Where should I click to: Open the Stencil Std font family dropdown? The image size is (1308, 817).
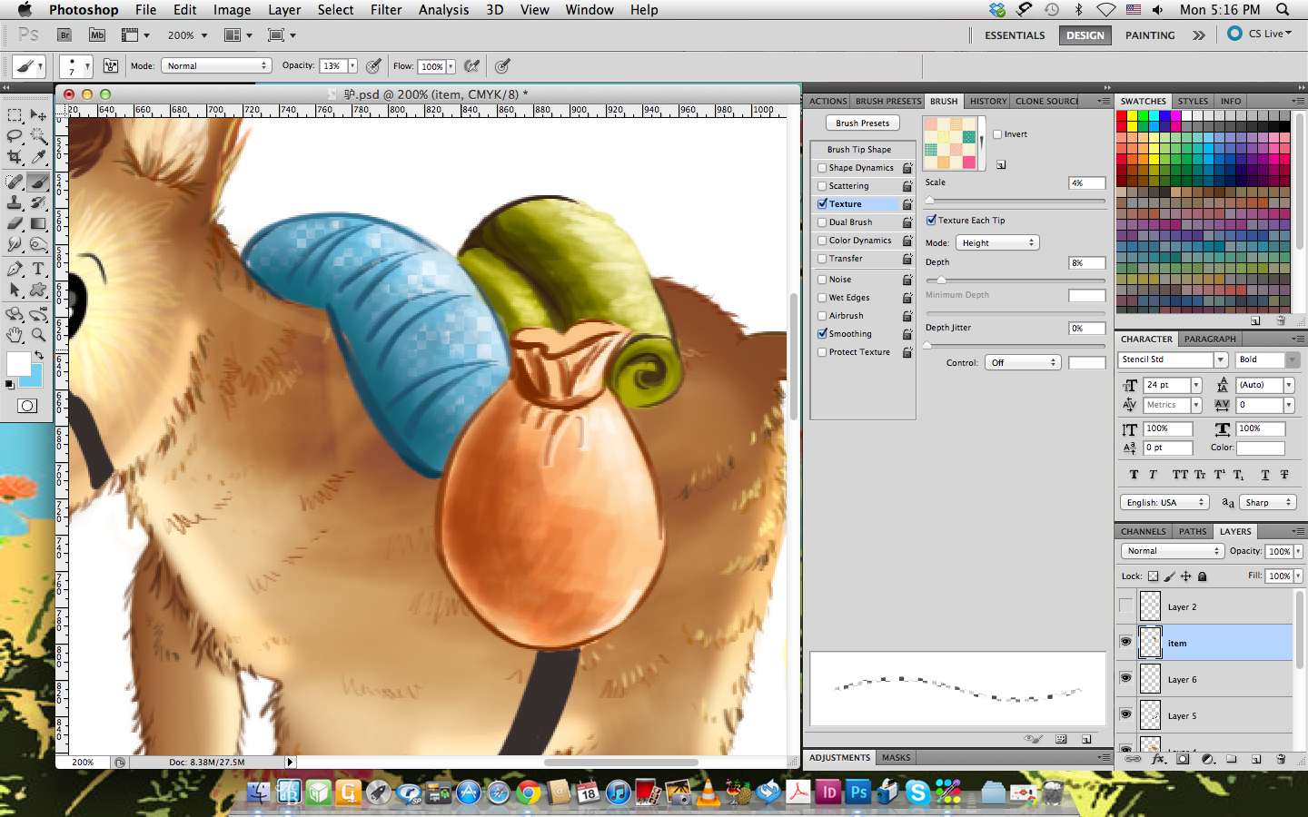[1221, 359]
